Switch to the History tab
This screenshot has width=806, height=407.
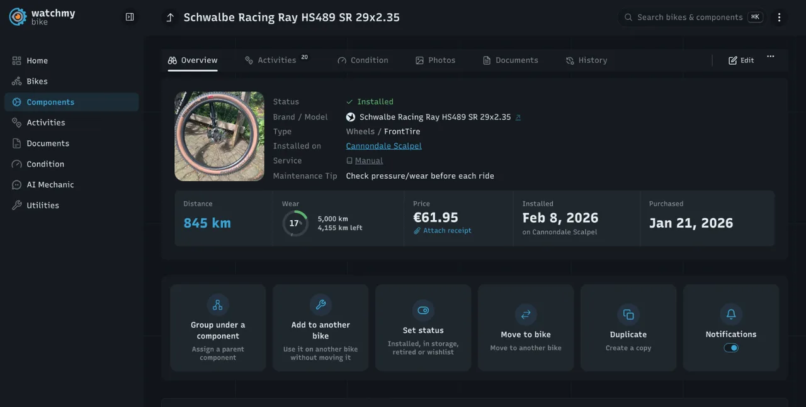click(x=586, y=60)
